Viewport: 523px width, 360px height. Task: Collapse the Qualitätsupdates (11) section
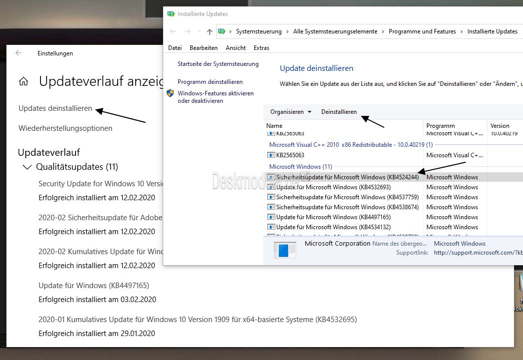pyautogui.click(x=27, y=167)
